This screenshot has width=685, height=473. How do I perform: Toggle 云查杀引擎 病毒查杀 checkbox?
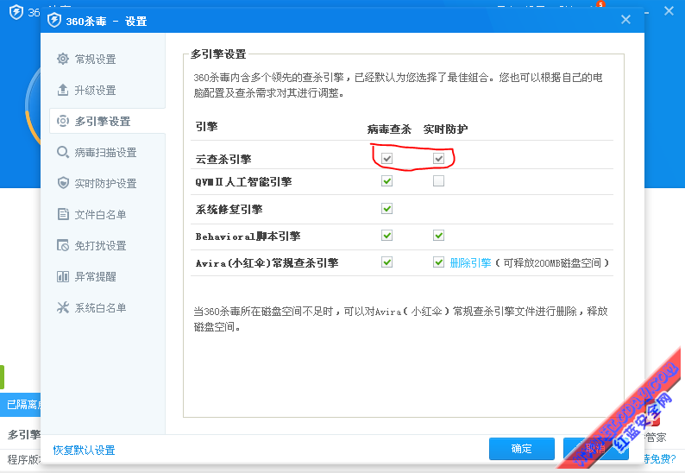[386, 158]
